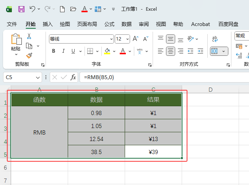The image size is (249, 185).
Task: Toggle top vertical alignment
Action: point(161,39)
